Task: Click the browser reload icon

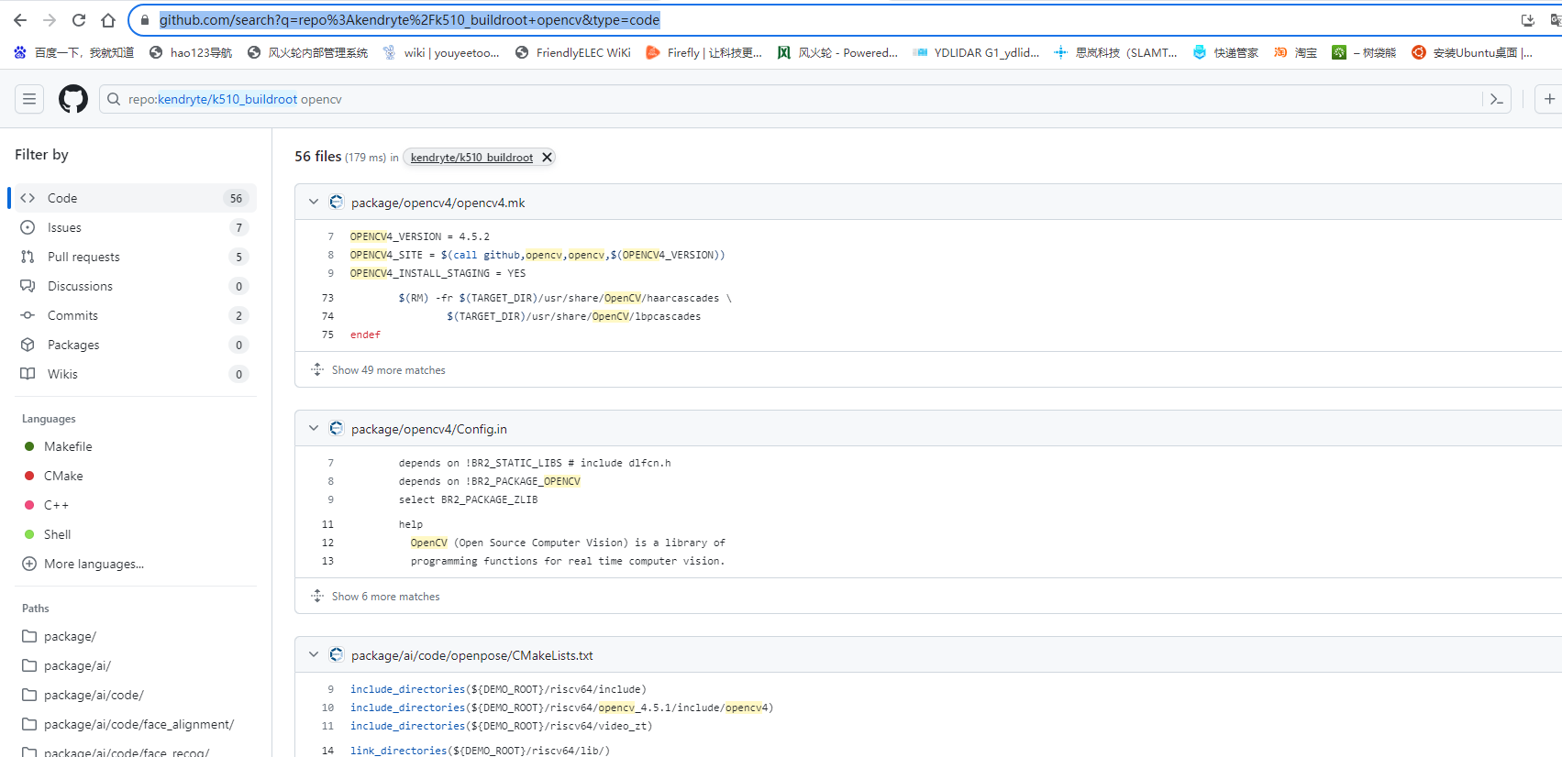Action: coord(79,20)
